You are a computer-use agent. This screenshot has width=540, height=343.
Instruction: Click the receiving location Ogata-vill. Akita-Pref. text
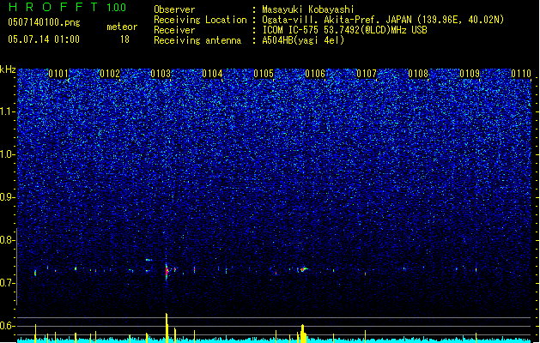(383, 20)
